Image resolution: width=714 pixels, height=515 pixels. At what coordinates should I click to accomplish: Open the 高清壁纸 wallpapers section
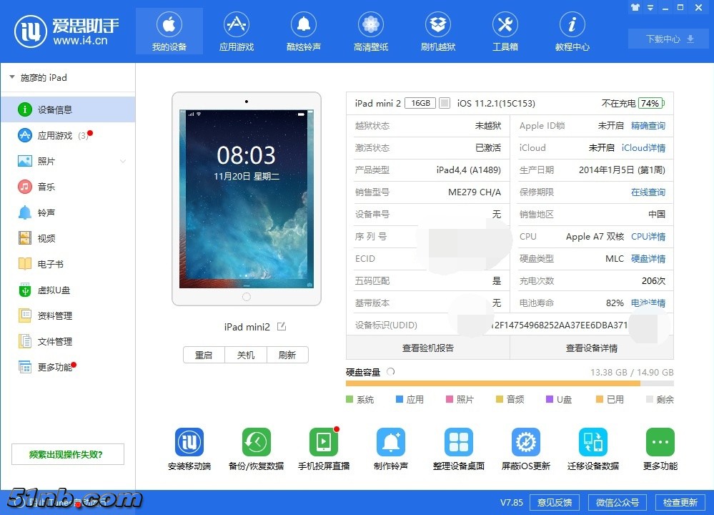pyautogui.click(x=370, y=31)
